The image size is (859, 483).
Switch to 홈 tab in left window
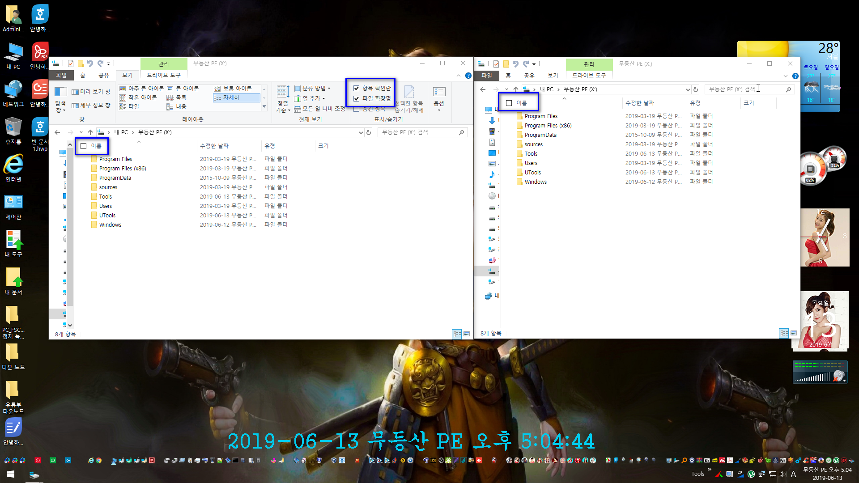[x=83, y=75]
